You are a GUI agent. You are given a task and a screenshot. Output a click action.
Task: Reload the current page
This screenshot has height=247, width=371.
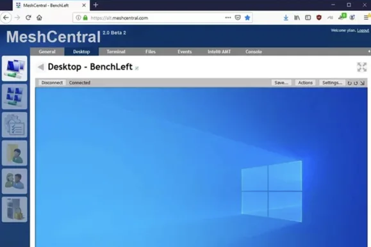28,18
